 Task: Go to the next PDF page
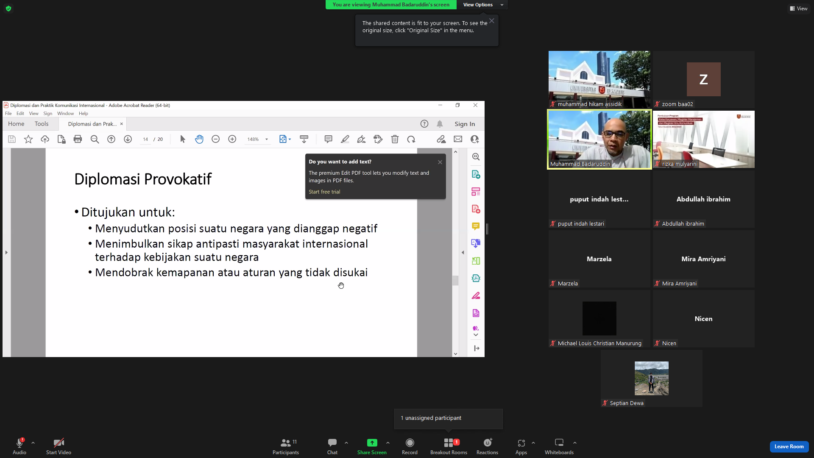pos(128,139)
